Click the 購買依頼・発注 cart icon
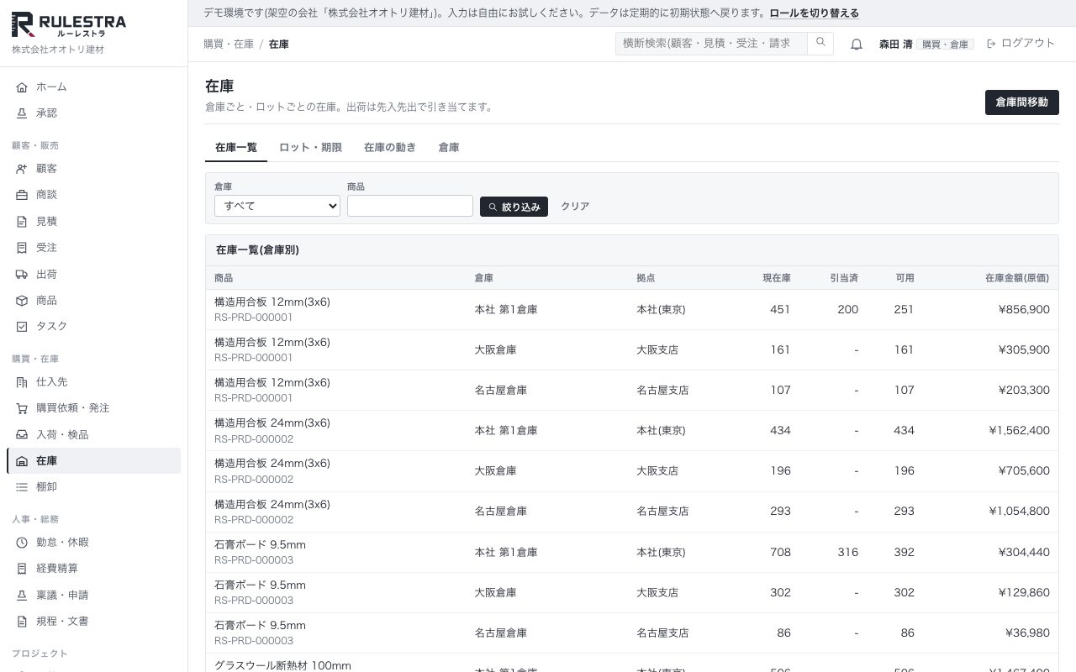1076x672 pixels. pyautogui.click(x=22, y=407)
